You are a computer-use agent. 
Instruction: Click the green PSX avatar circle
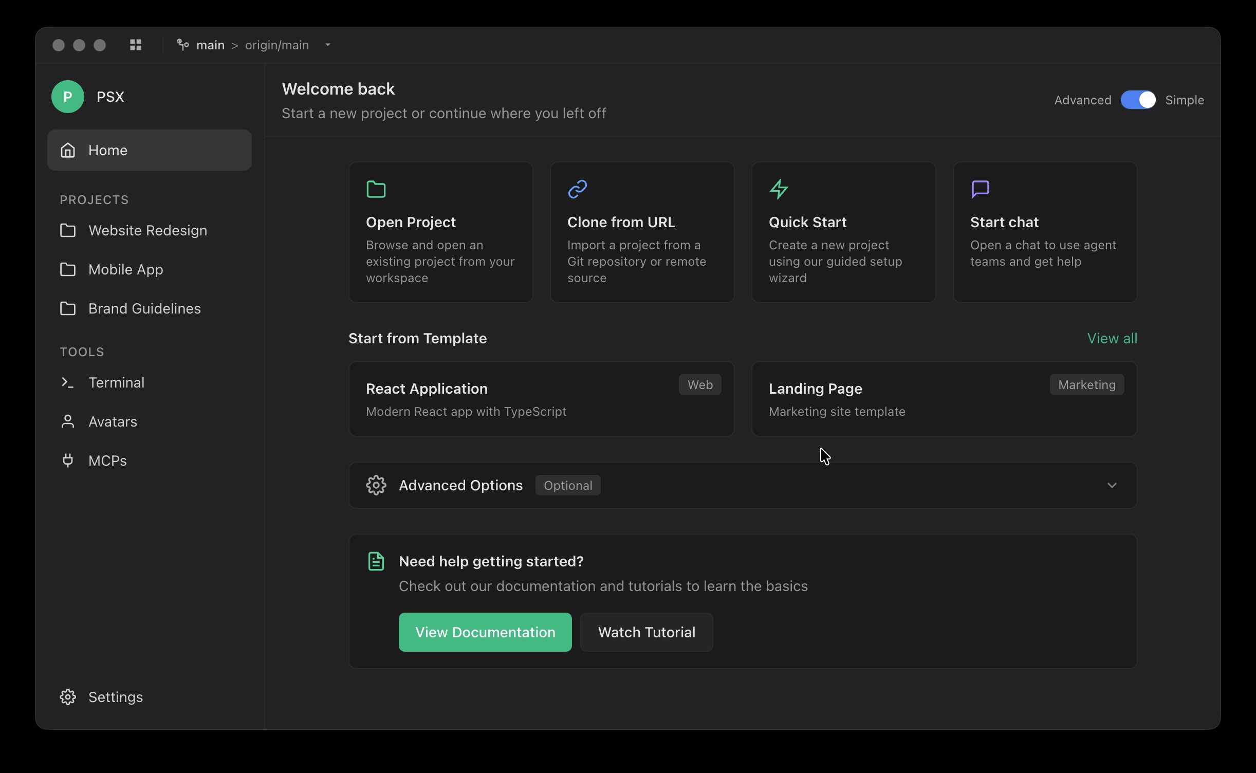pyautogui.click(x=68, y=97)
